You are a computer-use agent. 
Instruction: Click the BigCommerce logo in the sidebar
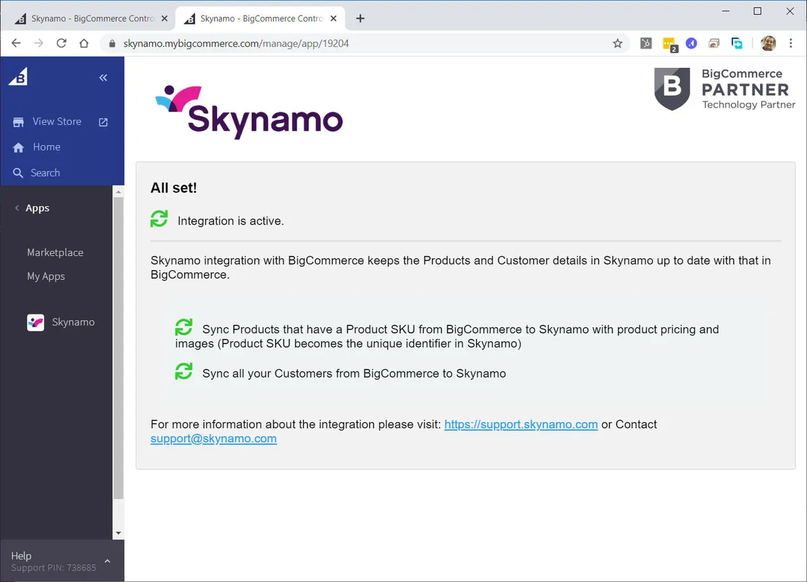(18, 78)
